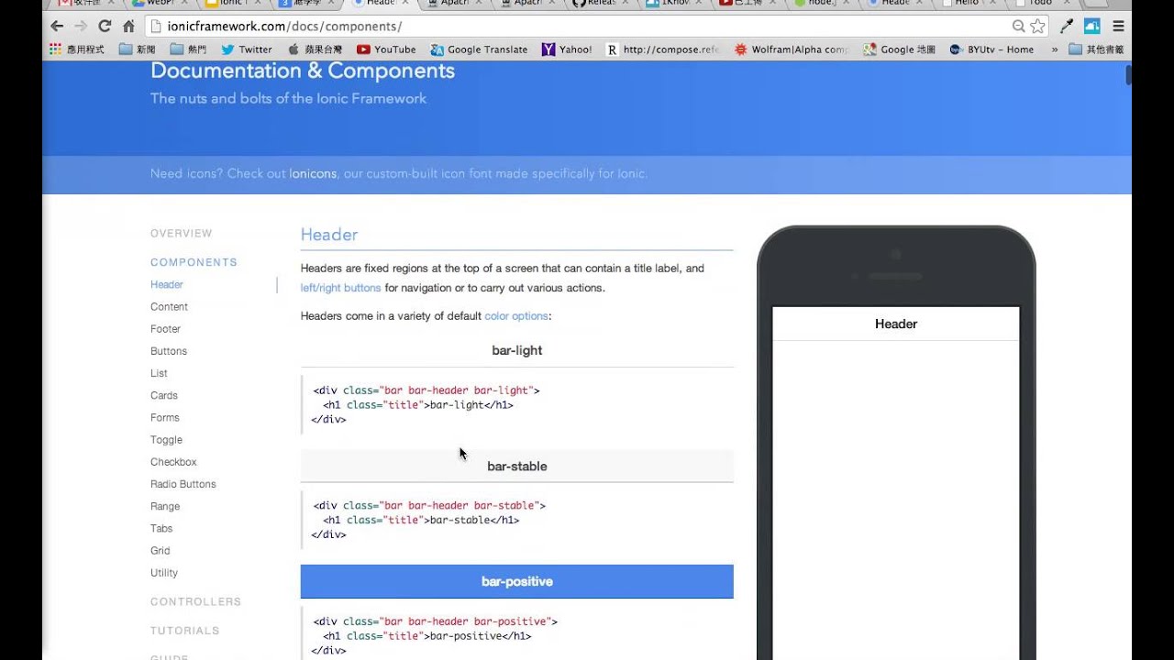
Task: Open Chrome hamburger menu
Action: click(1118, 27)
